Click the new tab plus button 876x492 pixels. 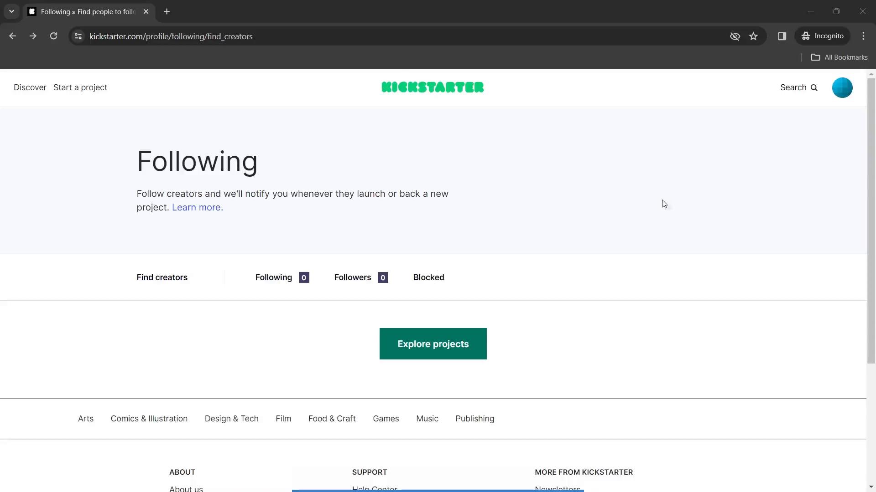click(x=167, y=12)
